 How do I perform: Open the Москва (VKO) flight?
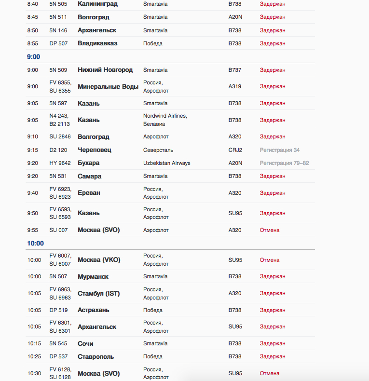(99, 260)
